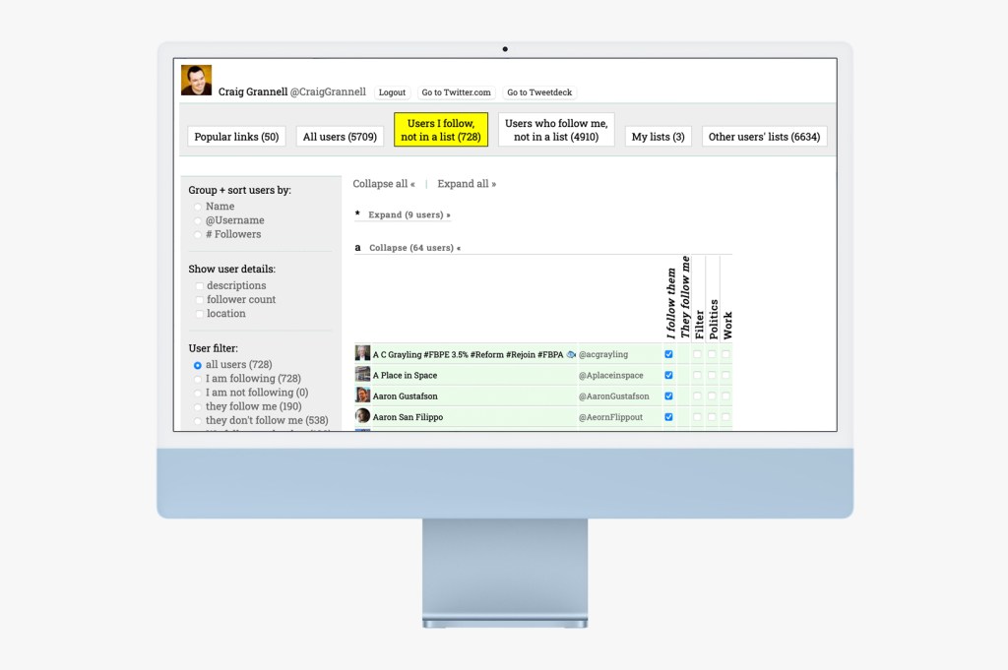Viewport: 1008px width, 670px height.
Task: Click Aaron Gustafson's avatar thumbnail
Action: 362,395
